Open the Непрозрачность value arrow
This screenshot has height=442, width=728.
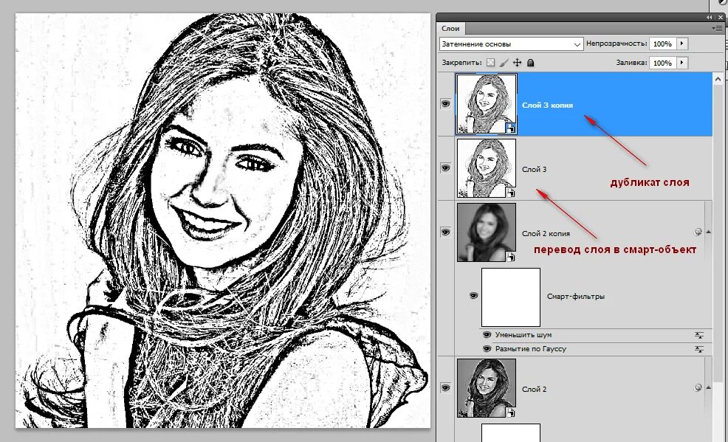tap(681, 44)
